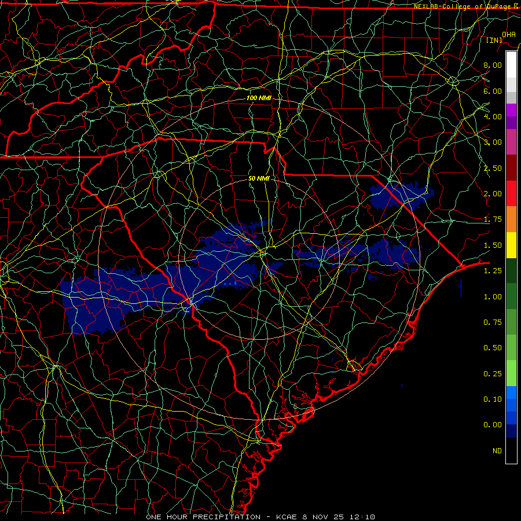Click the yellow swatch in the precipitation scale
Image resolution: width=521 pixels, height=521 pixels.
[x=511, y=245]
